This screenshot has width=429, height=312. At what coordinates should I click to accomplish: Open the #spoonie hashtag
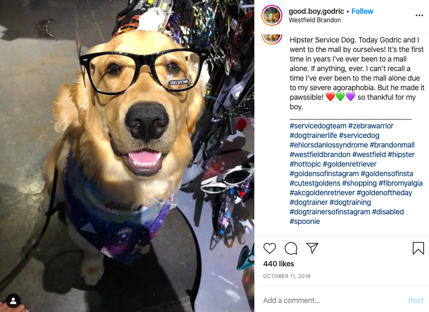(305, 221)
